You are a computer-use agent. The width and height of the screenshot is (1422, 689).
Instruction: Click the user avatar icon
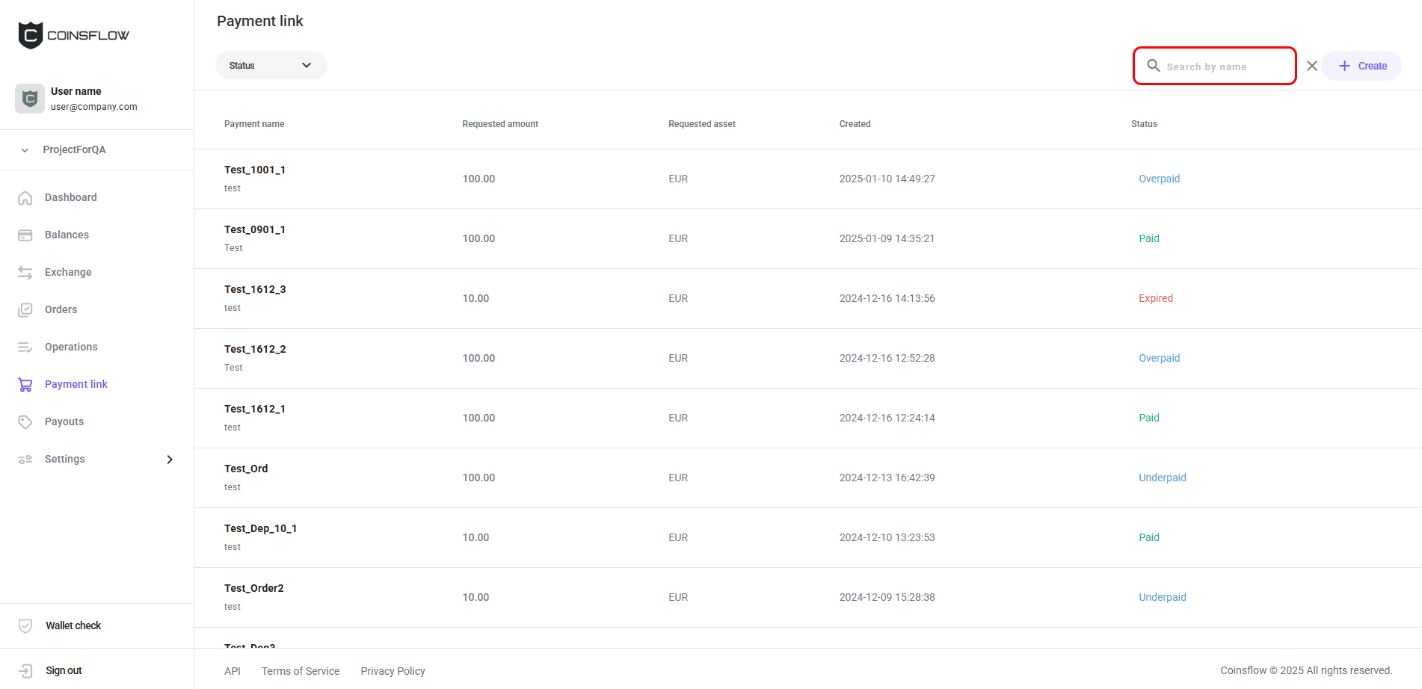click(30, 99)
